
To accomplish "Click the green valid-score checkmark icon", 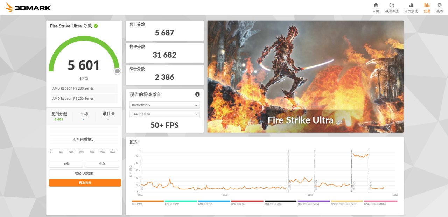I will pyautogui.click(x=96, y=26).
